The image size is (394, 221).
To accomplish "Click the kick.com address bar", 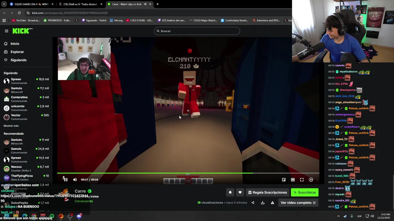I will [154, 13].
